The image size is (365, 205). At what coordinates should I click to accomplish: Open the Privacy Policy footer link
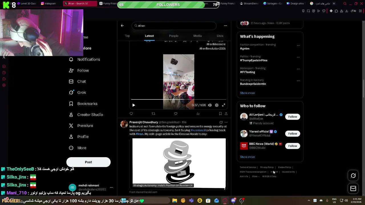click(x=267, y=167)
